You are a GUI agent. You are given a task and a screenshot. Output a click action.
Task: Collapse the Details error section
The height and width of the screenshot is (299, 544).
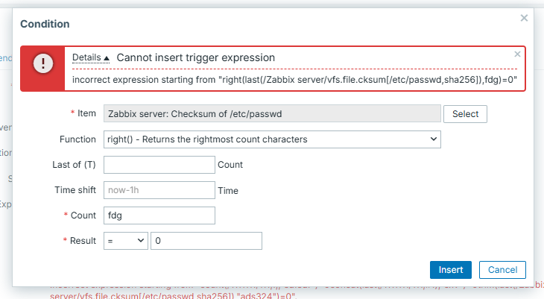tap(90, 57)
